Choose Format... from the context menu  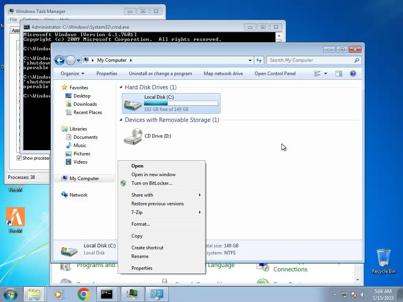pyautogui.click(x=162, y=224)
